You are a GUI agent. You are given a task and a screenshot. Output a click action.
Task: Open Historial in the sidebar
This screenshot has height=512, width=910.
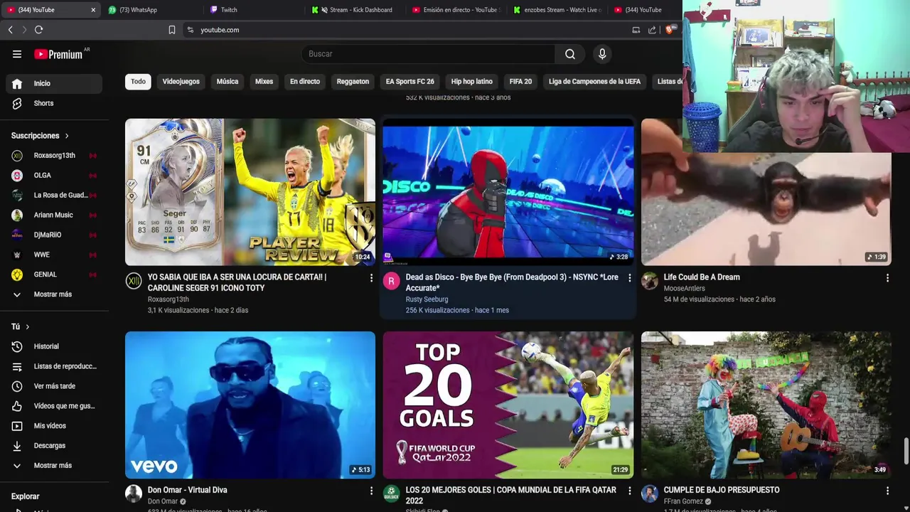point(54,346)
